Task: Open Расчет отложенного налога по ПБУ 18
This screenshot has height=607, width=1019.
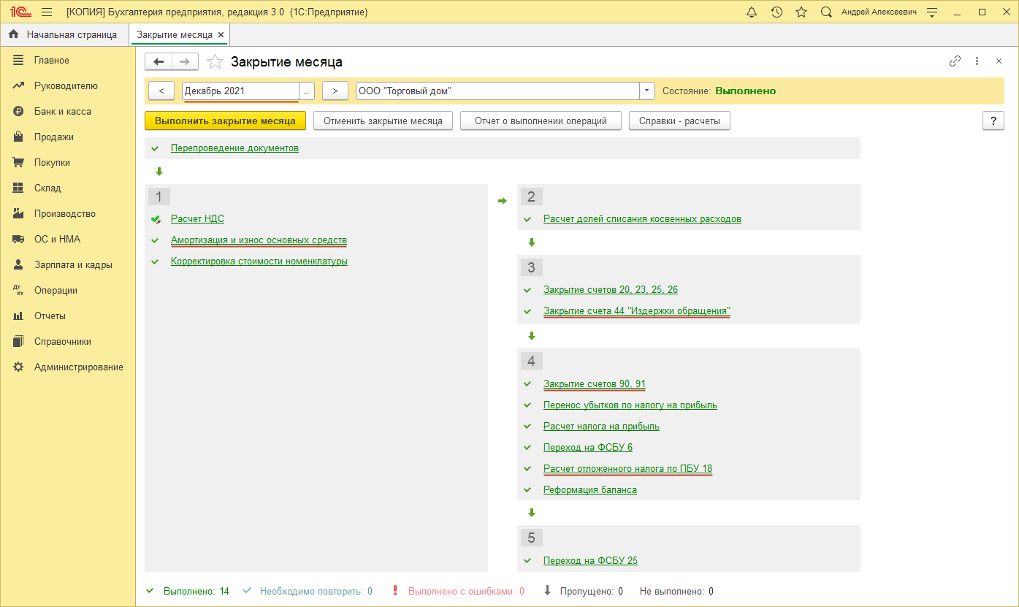Action: 627,468
